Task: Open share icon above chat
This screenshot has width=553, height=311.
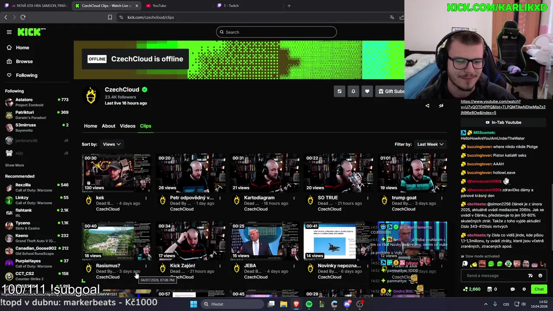Action: click(x=427, y=105)
